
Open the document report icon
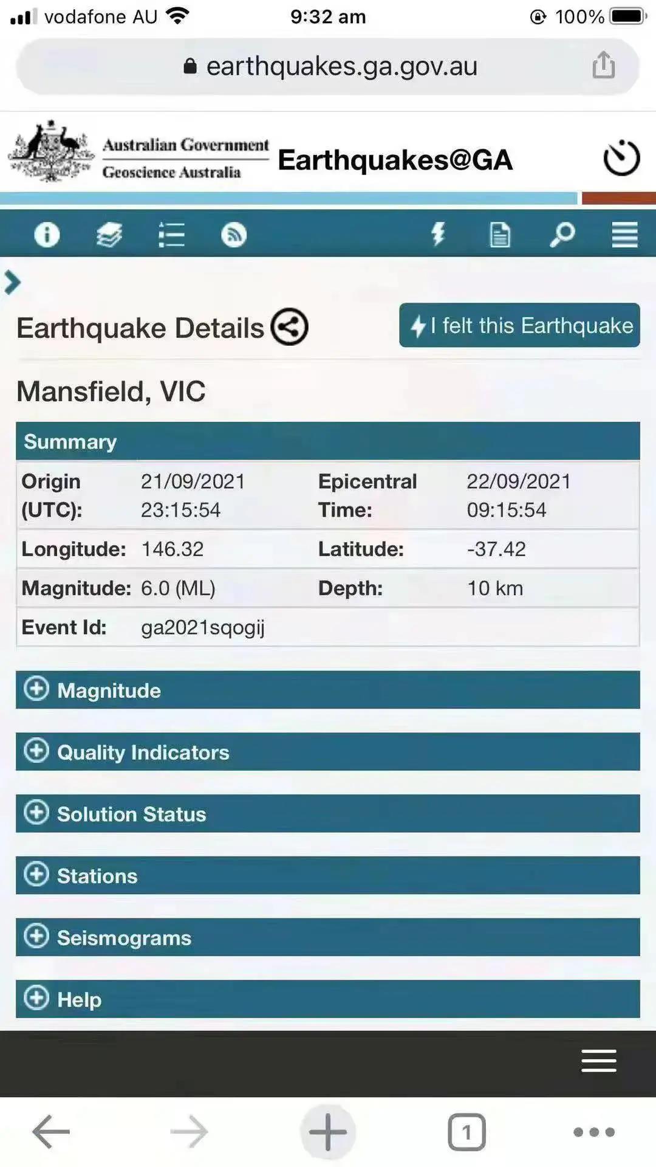click(x=500, y=235)
